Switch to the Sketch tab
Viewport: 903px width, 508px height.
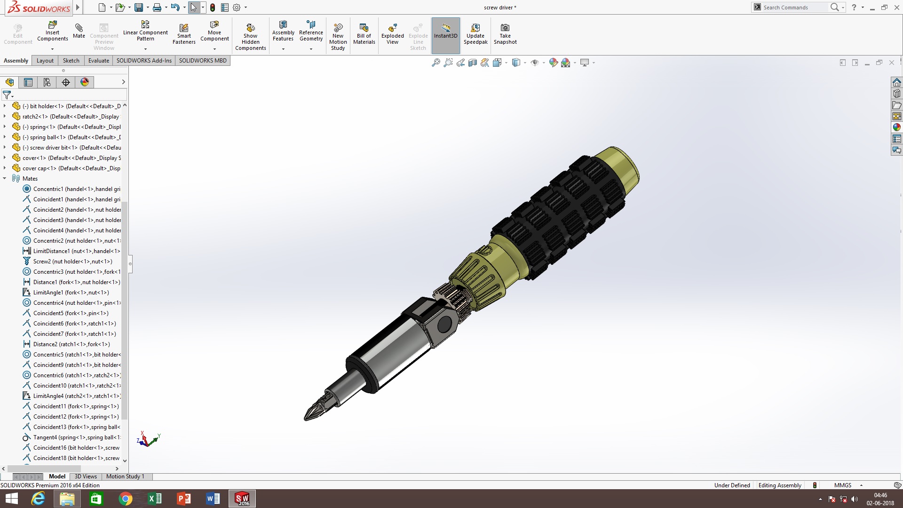click(71, 61)
